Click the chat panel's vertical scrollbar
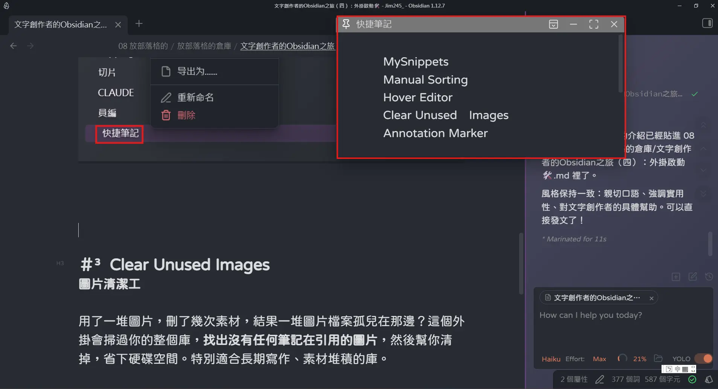This screenshot has width=718, height=389. click(x=710, y=244)
